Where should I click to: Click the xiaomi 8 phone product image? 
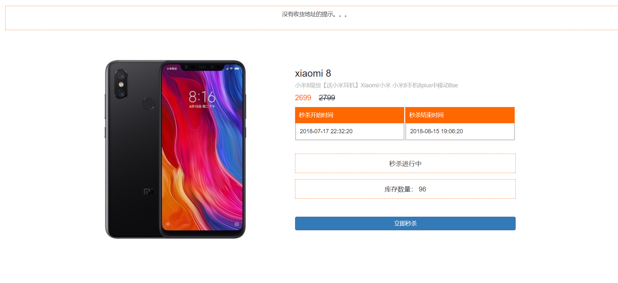coord(175,149)
